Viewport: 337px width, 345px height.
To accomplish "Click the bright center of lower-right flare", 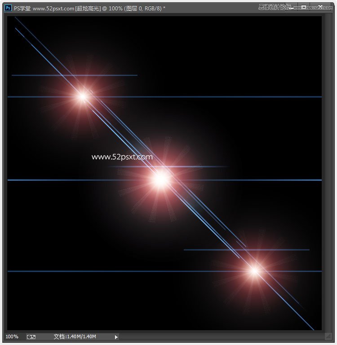I will click(x=254, y=271).
